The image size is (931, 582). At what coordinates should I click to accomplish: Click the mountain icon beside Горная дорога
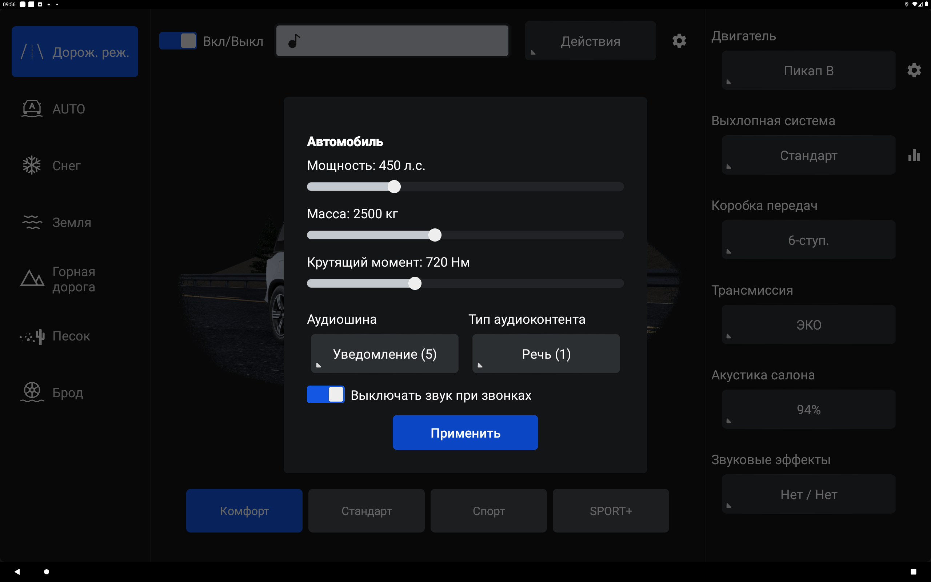pos(32,278)
